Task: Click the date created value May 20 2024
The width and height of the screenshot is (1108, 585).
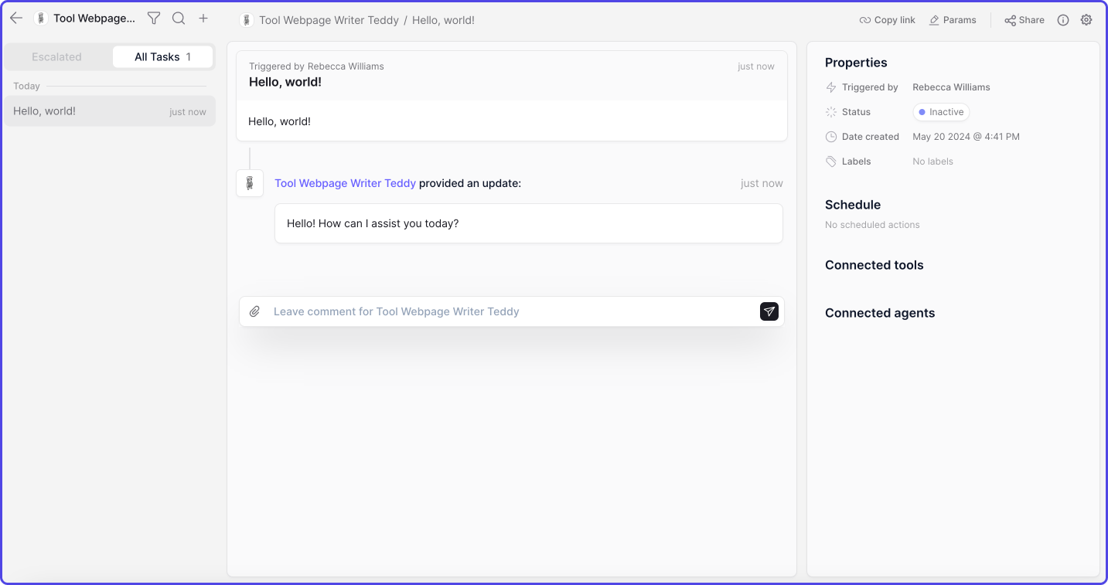Action: [x=966, y=137]
